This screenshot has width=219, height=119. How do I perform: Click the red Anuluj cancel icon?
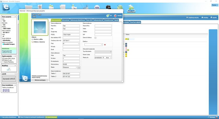point(115,16)
